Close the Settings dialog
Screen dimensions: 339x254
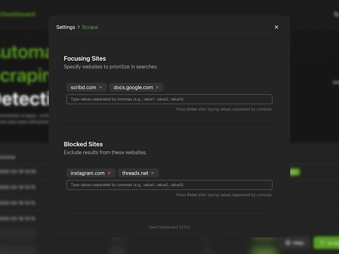click(276, 27)
